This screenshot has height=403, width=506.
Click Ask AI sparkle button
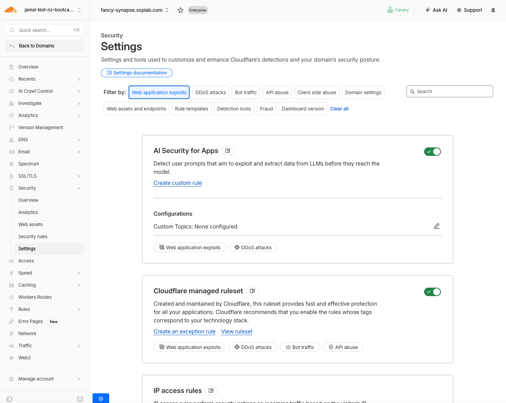[436, 10]
